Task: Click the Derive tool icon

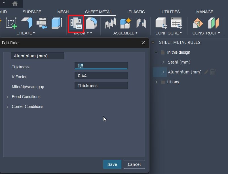Action: click(42, 23)
